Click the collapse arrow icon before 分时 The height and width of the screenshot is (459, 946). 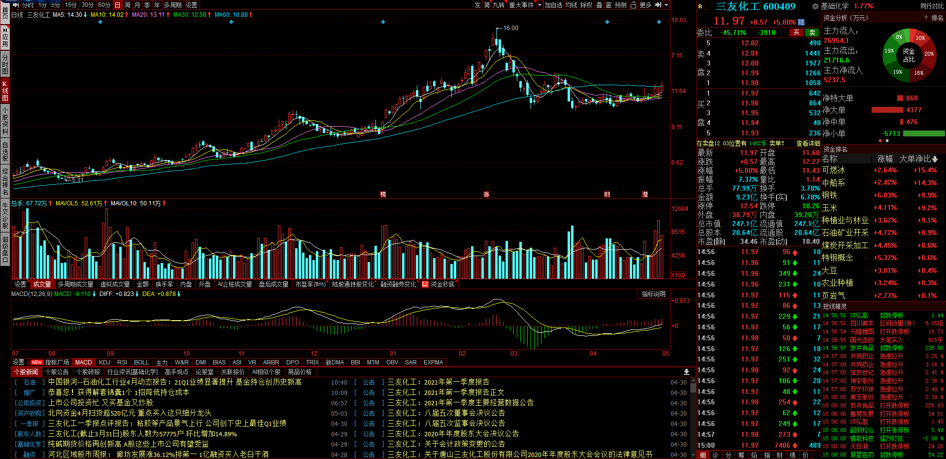point(16,5)
